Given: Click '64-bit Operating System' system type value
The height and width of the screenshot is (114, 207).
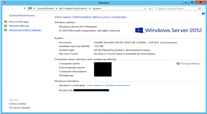Looking at the screenshot, I should point(122,50).
